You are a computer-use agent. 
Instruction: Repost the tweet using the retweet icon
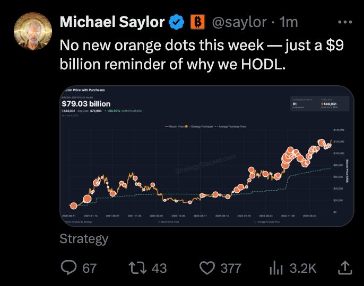pos(140,268)
